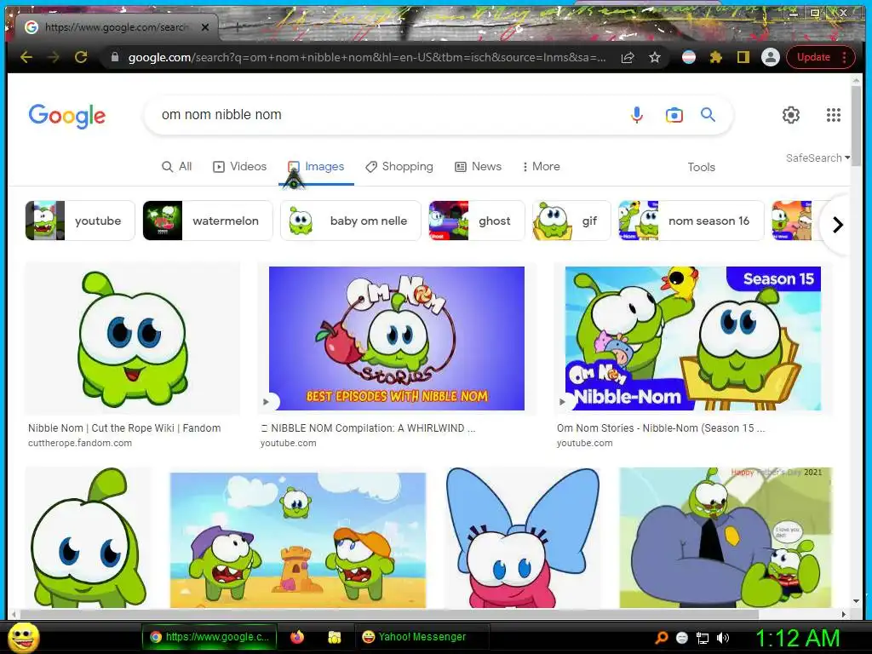
Task: Open the Extensions puzzle piece icon
Action: click(x=715, y=57)
